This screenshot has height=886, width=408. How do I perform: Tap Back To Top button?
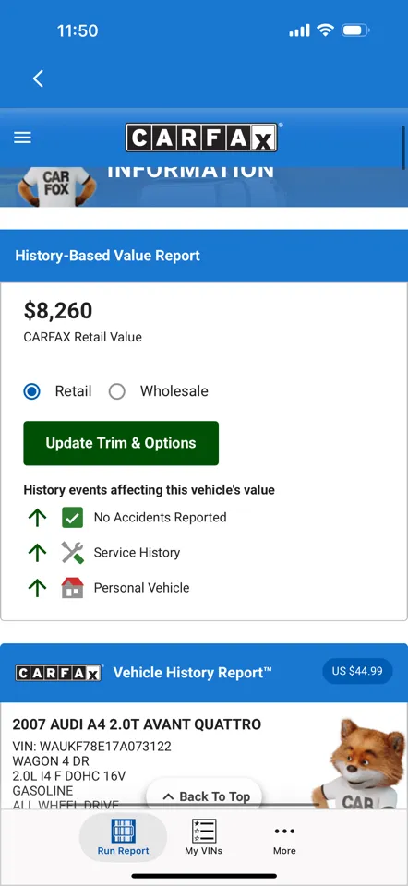(206, 796)
